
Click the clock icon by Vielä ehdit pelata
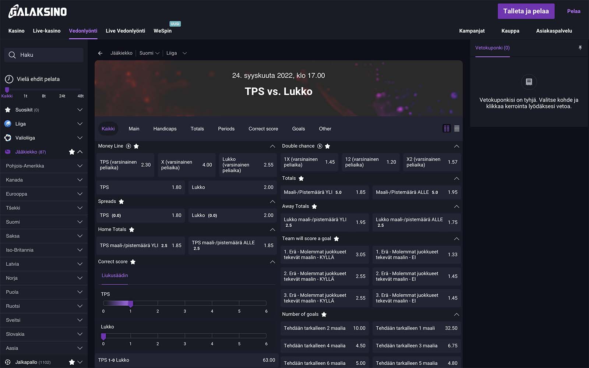click(9, 79)
